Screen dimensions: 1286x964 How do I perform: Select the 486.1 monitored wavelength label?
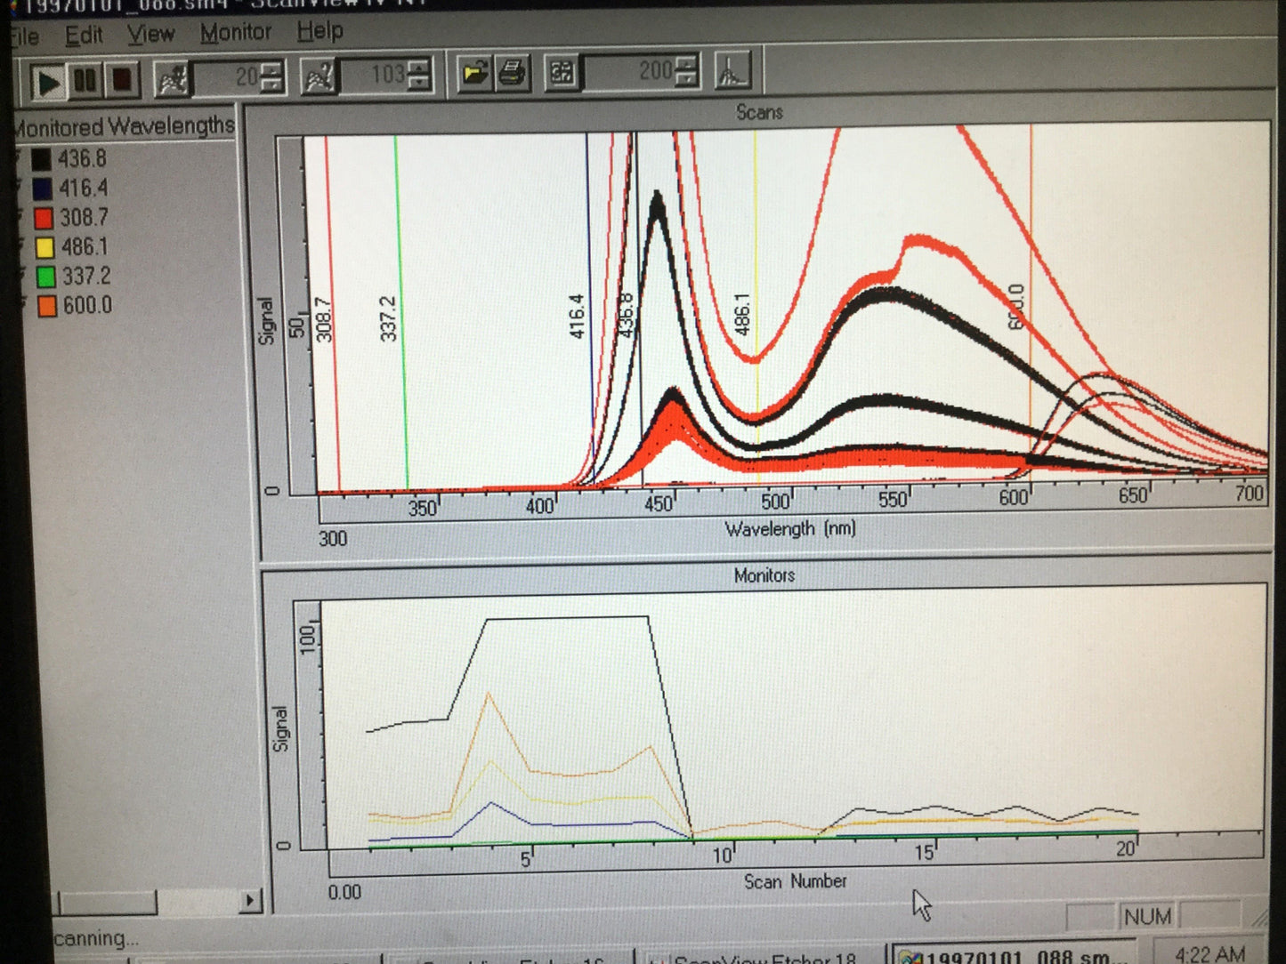(x=85, y=247)
